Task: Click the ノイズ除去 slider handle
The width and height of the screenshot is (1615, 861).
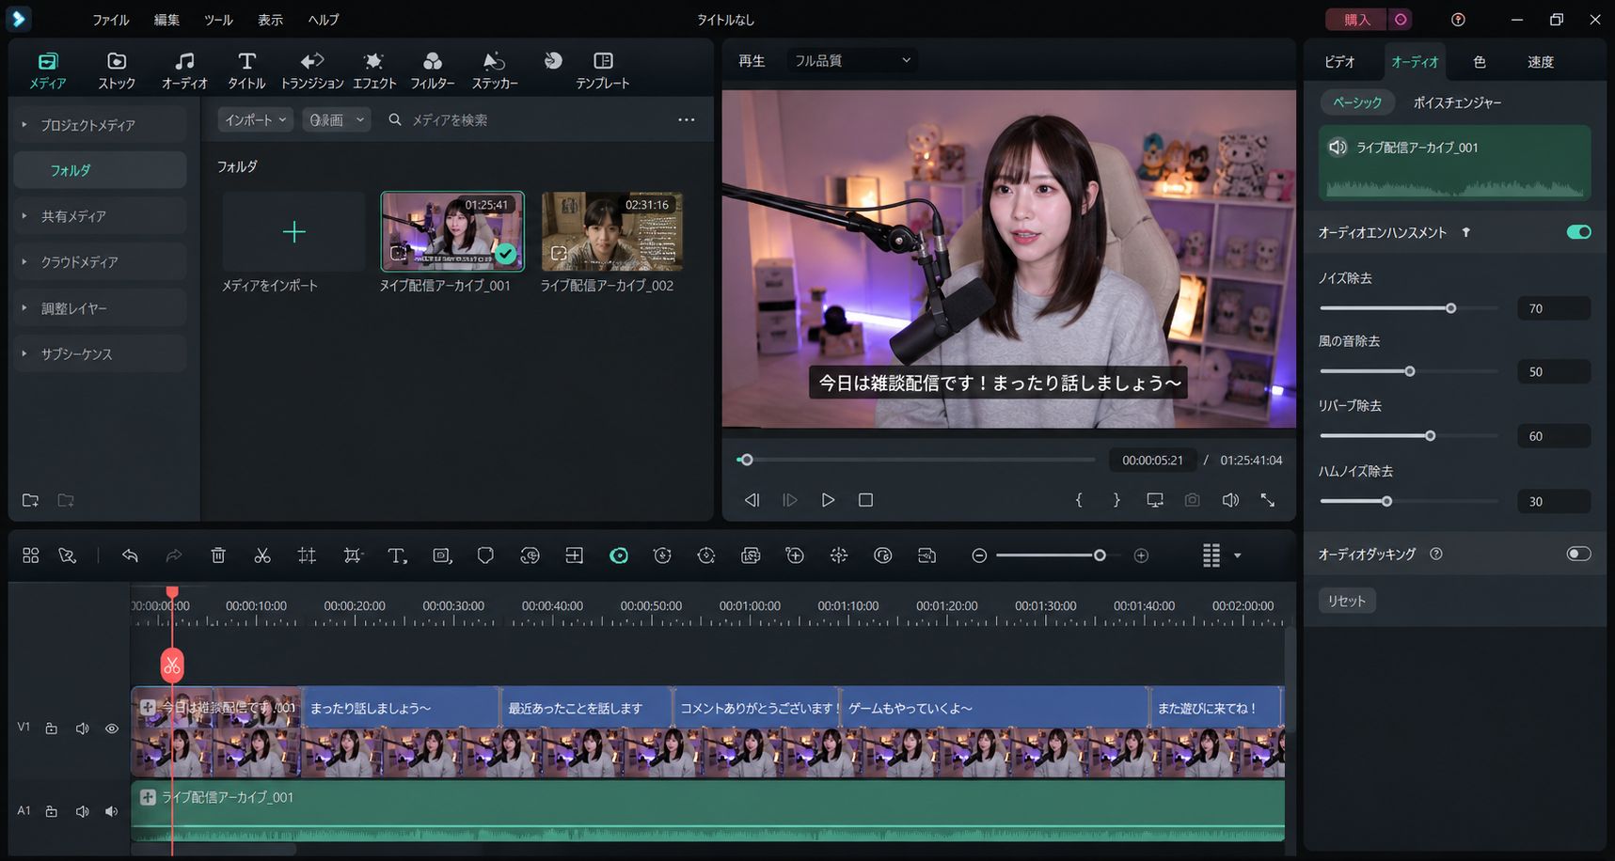Action: [1450, 308]
